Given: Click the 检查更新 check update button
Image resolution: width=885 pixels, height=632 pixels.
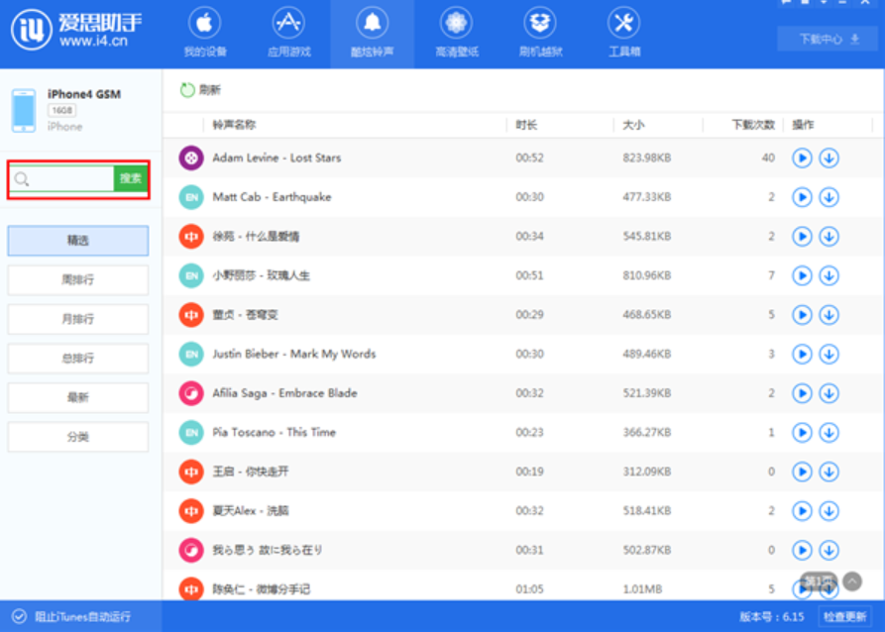Looking at the screenshot, I should pyautogui.click(x=845, y=616).
